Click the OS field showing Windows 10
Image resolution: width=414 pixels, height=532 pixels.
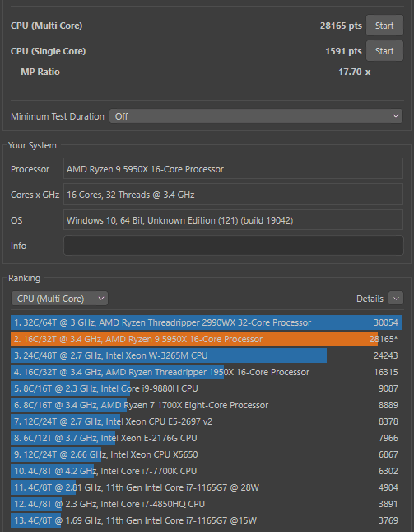[234, 220]
